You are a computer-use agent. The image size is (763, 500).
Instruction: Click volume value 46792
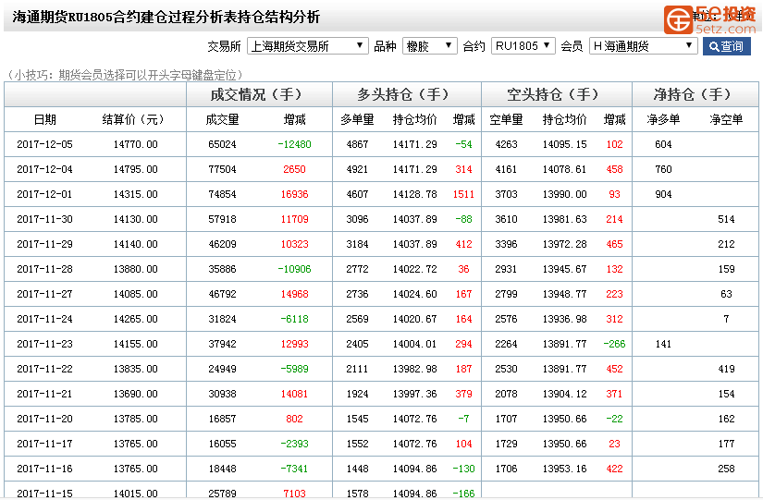(x=222, y=294)
